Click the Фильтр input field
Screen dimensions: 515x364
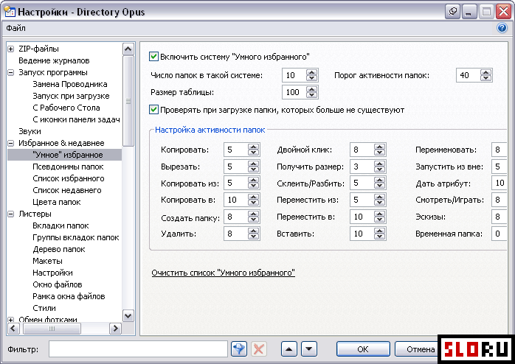point(138,349)
